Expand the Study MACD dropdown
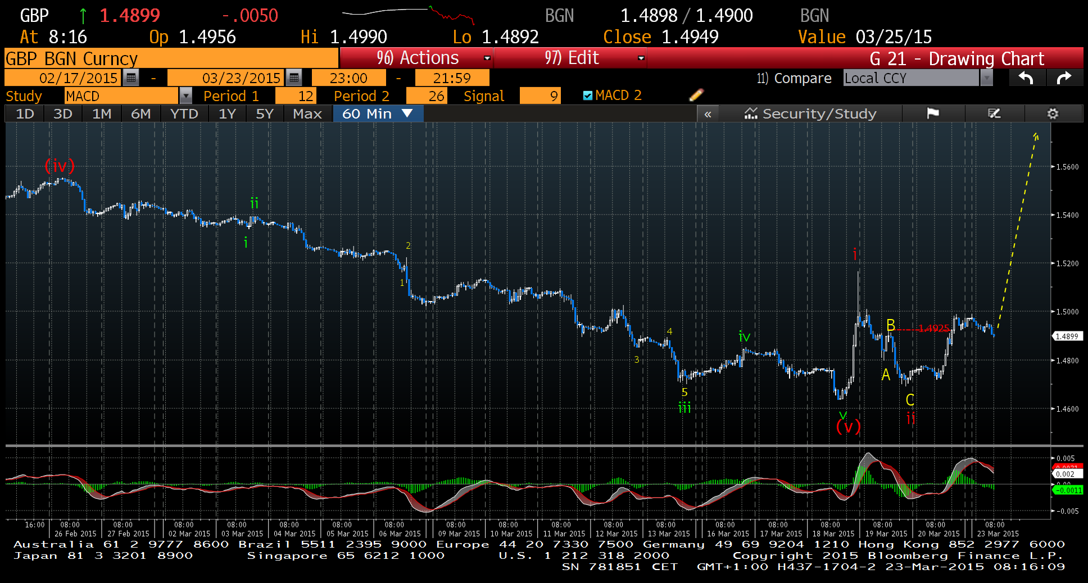Viewport: 1088px width, 583px height. pyautogui.click(x=185, y=96)
